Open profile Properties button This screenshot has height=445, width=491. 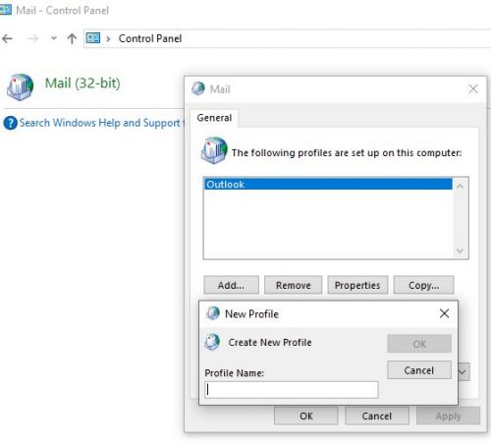tap(357, 285)
